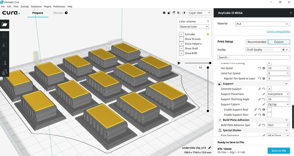This screenshot has width=294, height=156.
Task: Open the Layer view dropdown
Action: pyautogui.click(x=200, y=13)
